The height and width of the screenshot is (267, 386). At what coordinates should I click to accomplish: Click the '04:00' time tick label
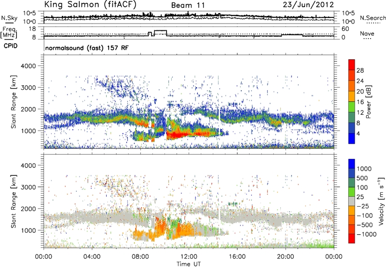pos(92,257)
